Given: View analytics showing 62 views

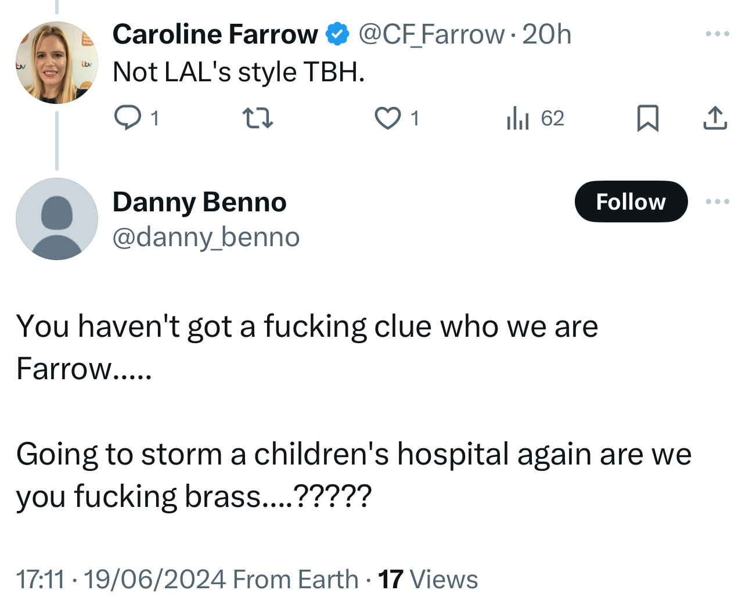Looking at the screenshot, I should pos(535,118).
